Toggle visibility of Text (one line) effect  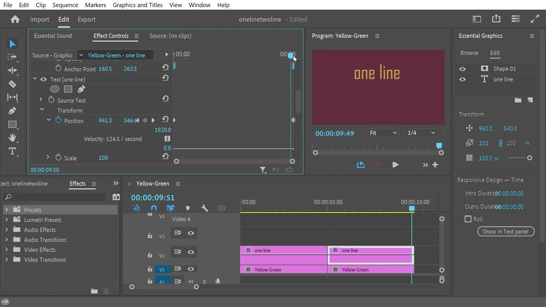coord(44,79)
